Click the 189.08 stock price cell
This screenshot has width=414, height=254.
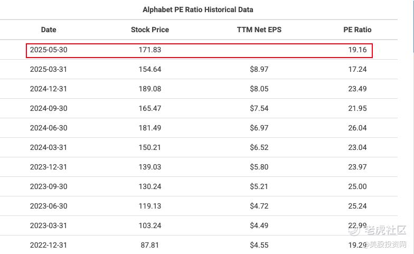point(150,89)
